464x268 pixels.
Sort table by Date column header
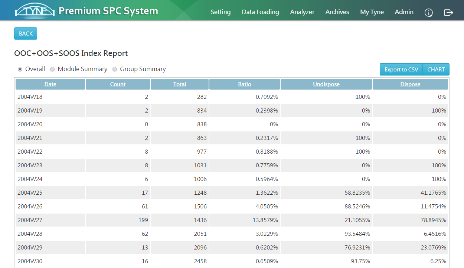(x=50, y=84)
